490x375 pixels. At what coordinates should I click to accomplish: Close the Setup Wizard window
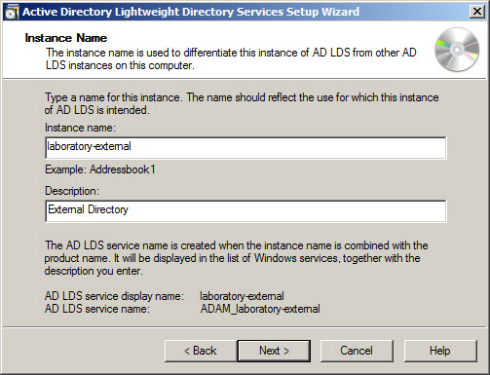[x=477, y=12]
